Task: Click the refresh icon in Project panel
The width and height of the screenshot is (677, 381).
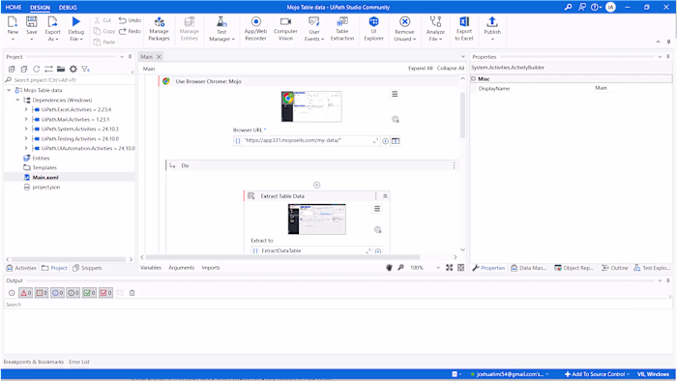Action: [x=37, y=69]
